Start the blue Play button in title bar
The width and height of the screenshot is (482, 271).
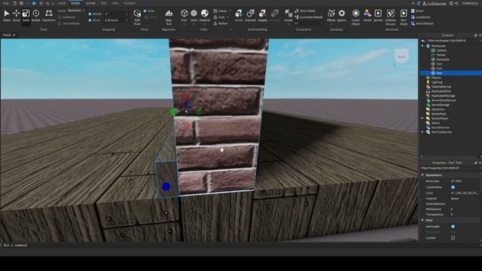point(34,3)
